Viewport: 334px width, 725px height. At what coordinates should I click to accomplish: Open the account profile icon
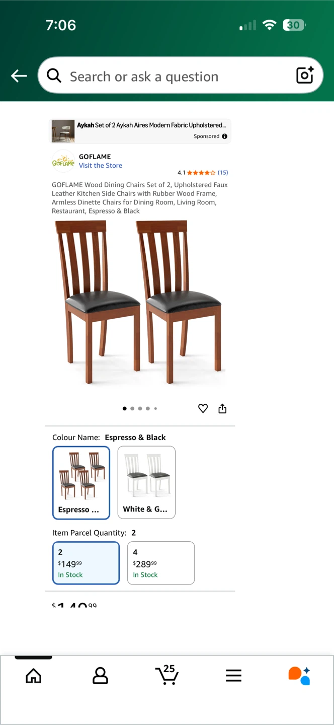coord(100,676)
